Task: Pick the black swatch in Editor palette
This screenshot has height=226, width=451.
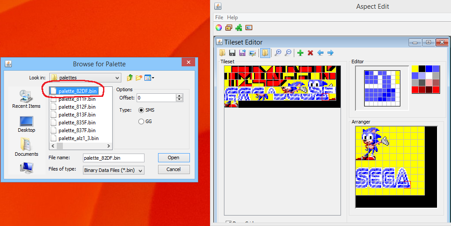Action: [422, 69]
